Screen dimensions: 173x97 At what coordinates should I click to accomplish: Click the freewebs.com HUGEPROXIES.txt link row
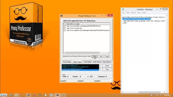[x=84, y=26]
